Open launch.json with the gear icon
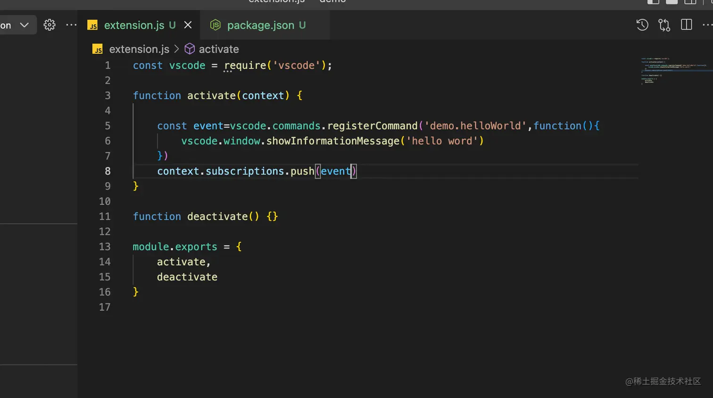This screenshot has height=398, width=713. coord(50,25)
